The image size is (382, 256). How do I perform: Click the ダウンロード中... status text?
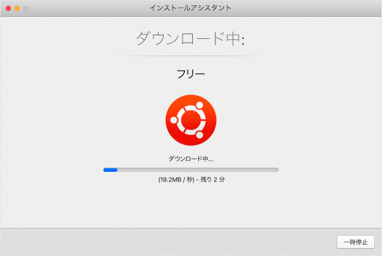pos(191,159)
